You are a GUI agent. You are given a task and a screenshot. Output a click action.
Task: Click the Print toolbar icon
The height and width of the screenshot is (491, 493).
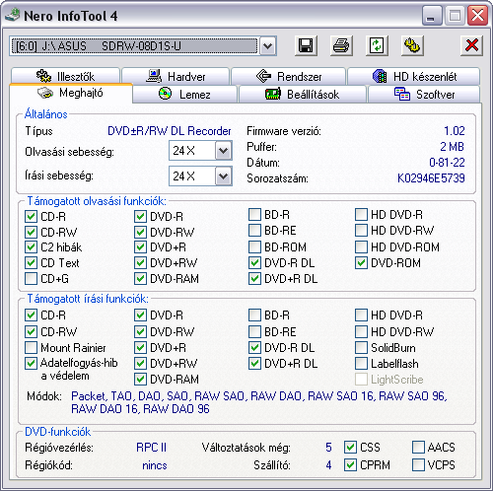(341, 45)
